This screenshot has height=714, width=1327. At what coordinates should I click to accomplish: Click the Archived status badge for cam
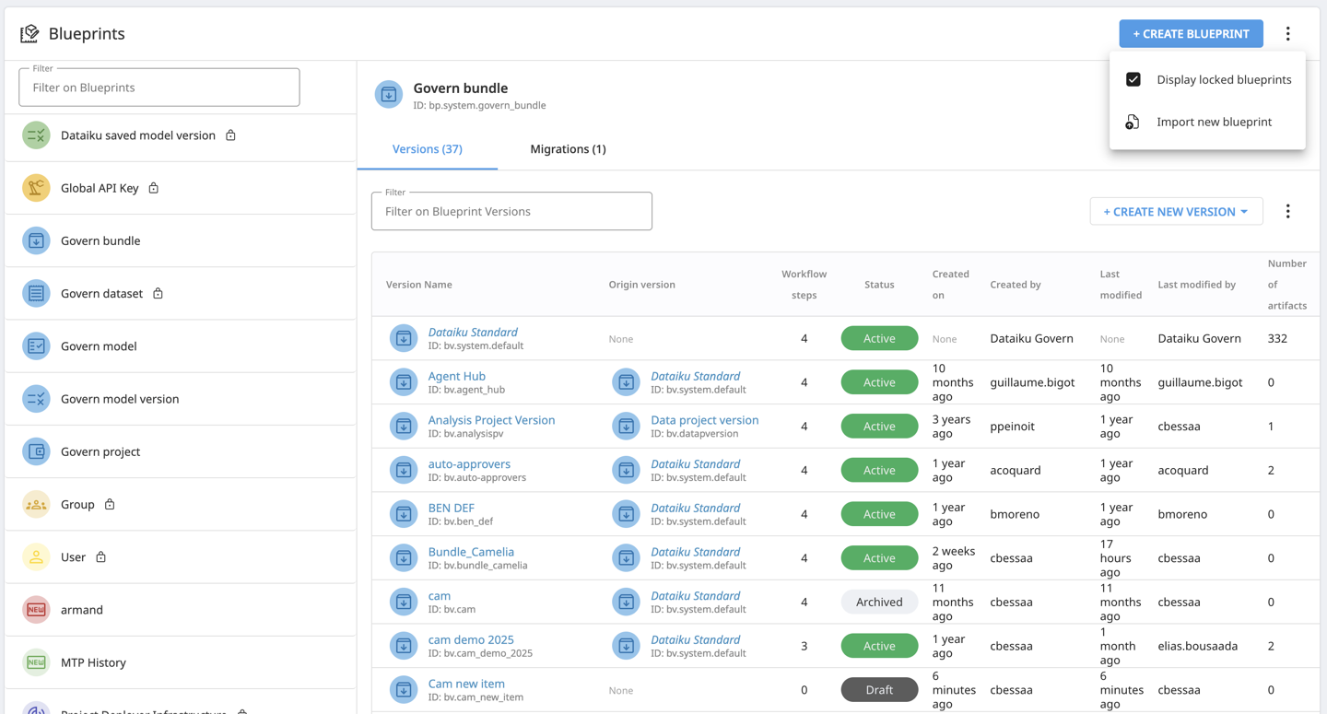pos(879,602)
